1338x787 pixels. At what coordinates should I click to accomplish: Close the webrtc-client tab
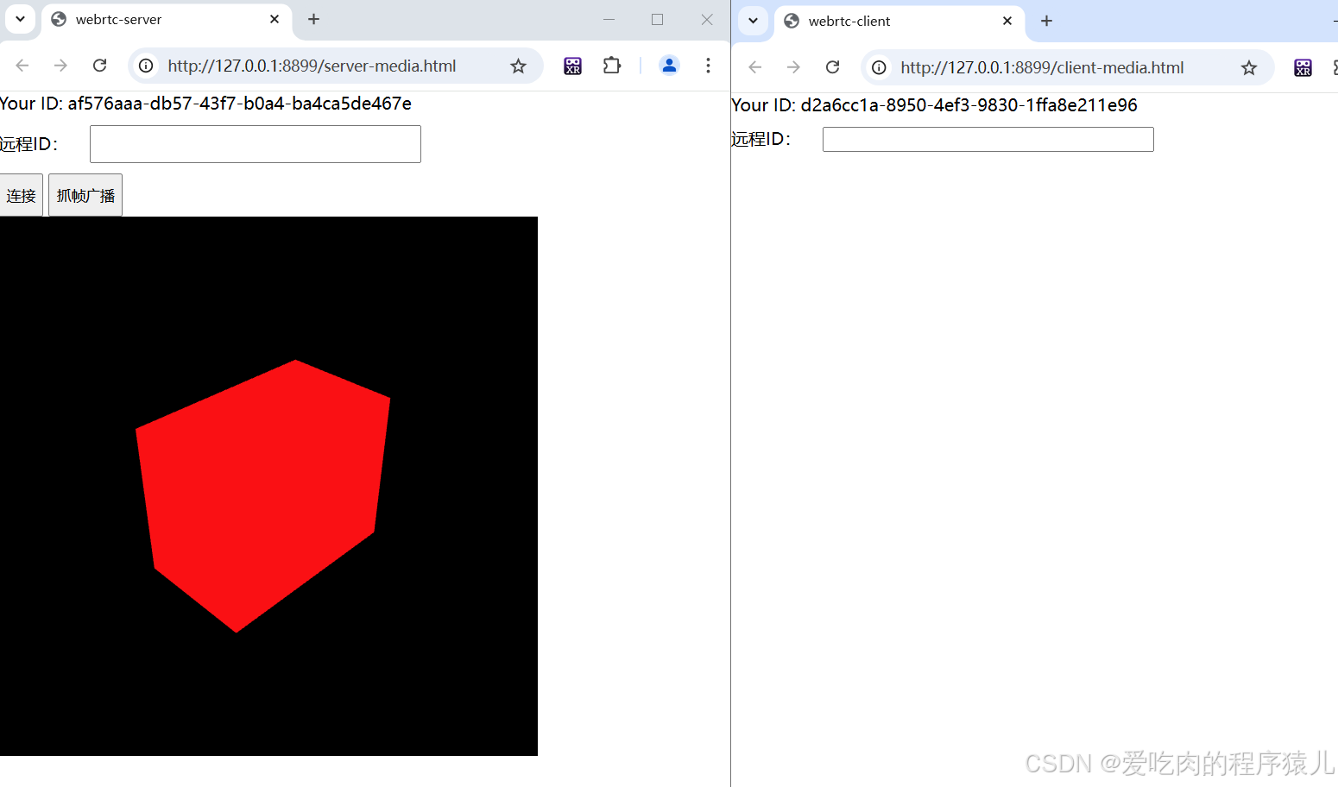[x=1007, y=21]
